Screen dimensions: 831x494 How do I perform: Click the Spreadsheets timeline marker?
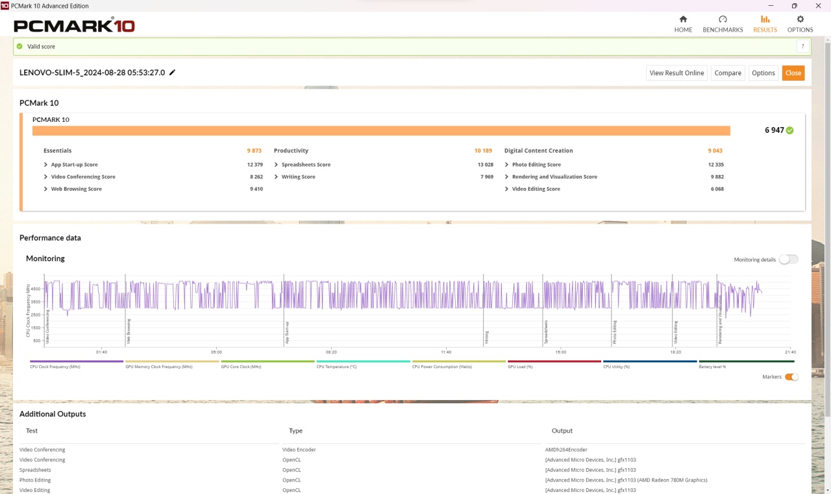pyautogui.click(x=546, y=331)
